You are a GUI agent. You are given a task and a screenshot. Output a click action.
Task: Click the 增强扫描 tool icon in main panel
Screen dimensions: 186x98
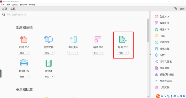coord(24,63)
